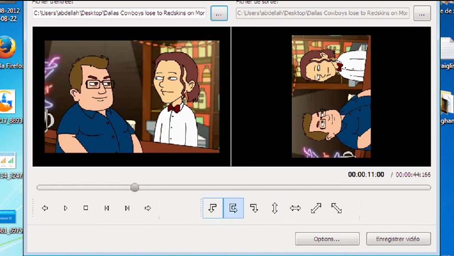Click the video seek slider handle
454x256 pixels.
[x=135, y=187]
